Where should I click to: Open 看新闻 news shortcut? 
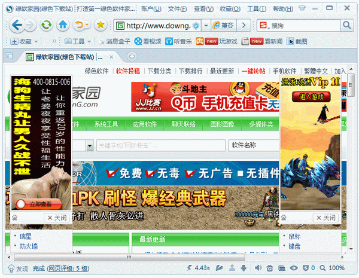[x=261, y=41]
